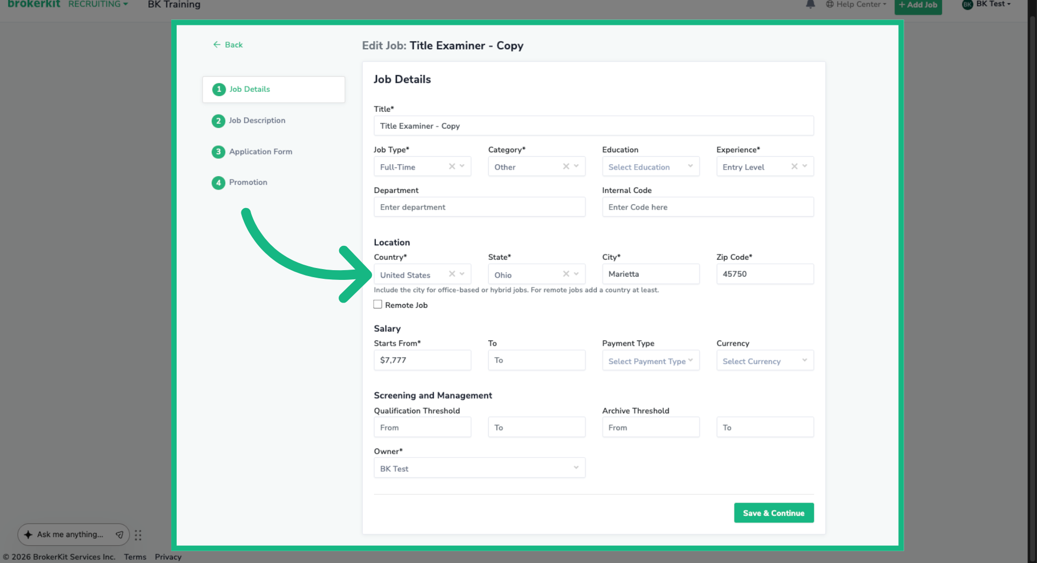Click Qualification Threshold To field
This screenshot has height=563, width=1037.
point(536,427)
